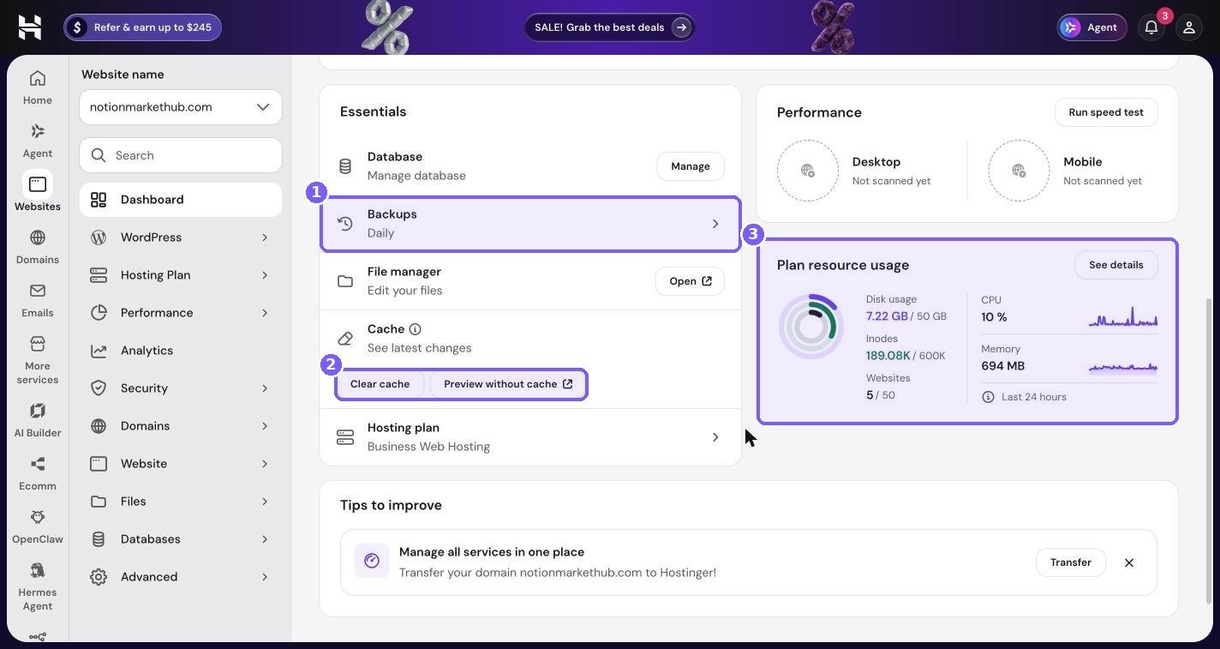Open Websites in the left rail

tap(38, 193)
